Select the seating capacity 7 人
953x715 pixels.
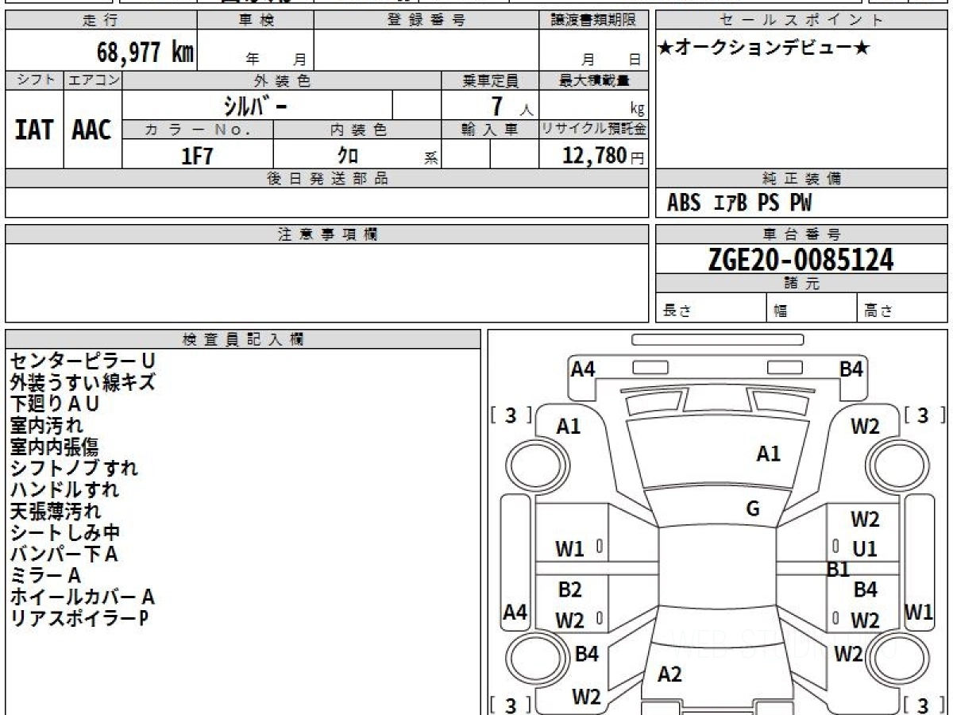(x=511, y=106)
